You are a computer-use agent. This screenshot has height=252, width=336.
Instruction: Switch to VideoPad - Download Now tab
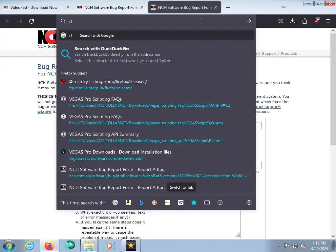click(34, 7)
